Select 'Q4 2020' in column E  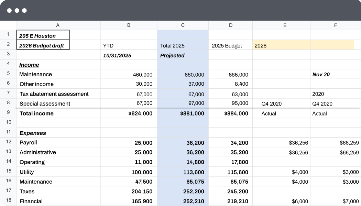click(x=281, y=104)
